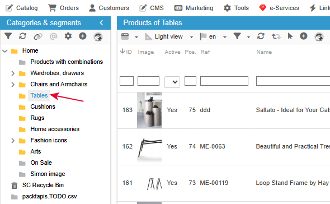The image size is (330, 204).
Task: Select the Tables category
Action: point(39,95)
